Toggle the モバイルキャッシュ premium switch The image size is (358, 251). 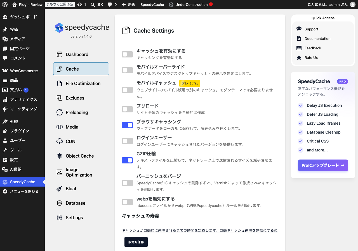[127, 90]
